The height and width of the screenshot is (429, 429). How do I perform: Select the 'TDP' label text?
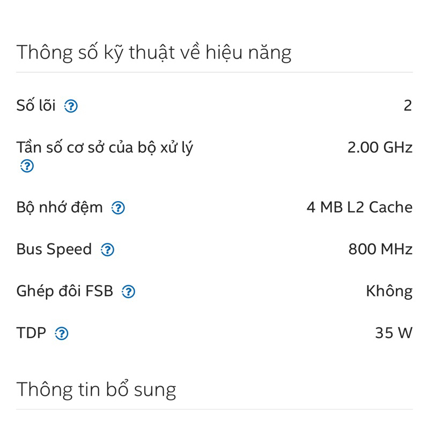coord(31,333)
